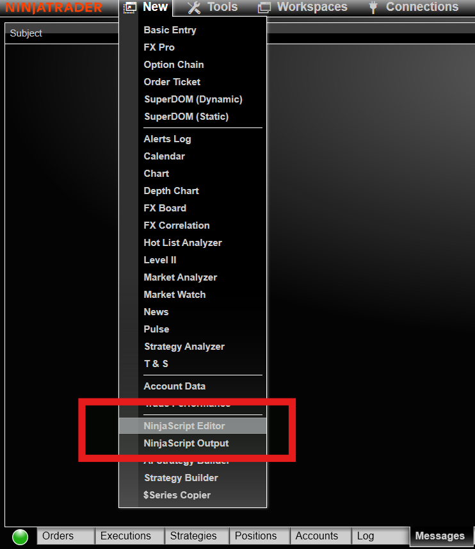475x549 pixels.
Task: Switch to the Strategies tab
Action: 197,536
